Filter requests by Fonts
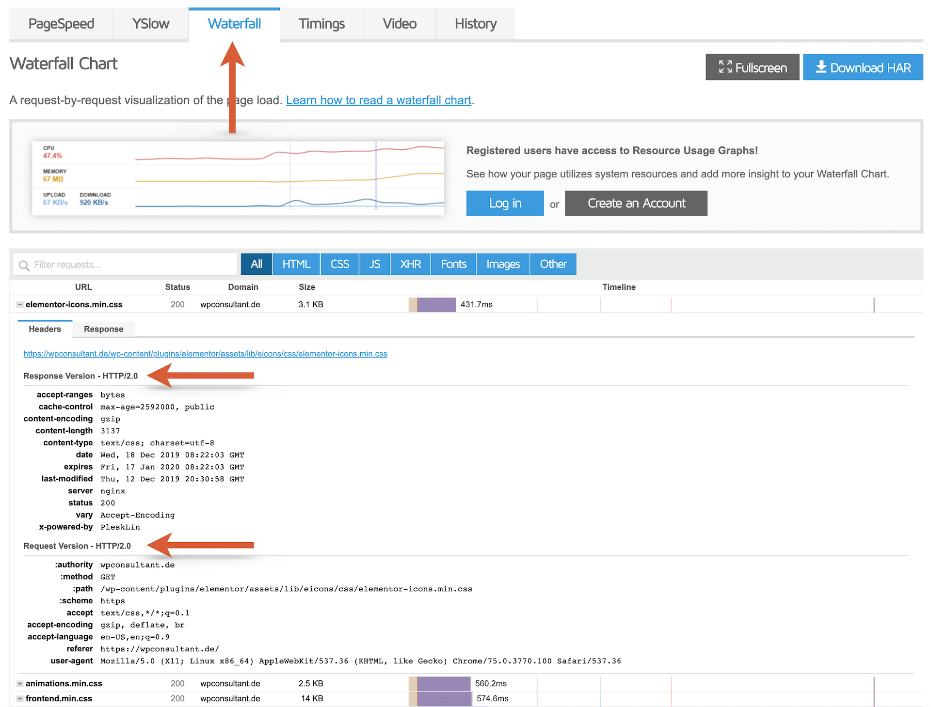 [x=453, y=264]
